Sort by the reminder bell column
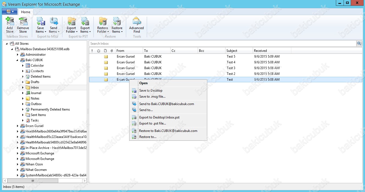Viewport: 365px width, 192px height. (99, 51)
